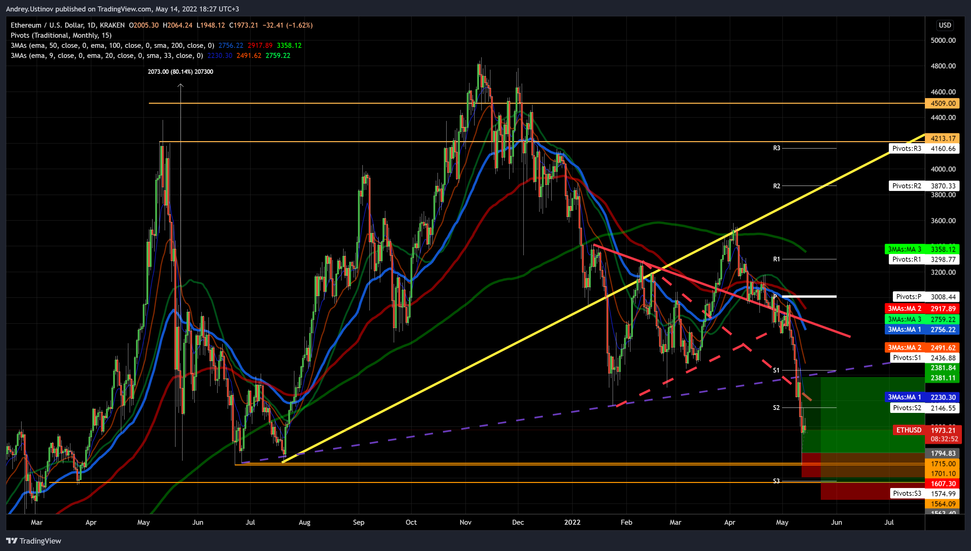This screenshot has width=971, height=551.
Task: Click the 4509.00 horizontal line price label
Action: 942,103
